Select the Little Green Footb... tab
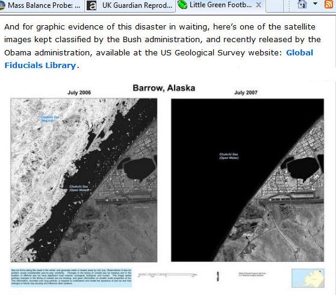The width and height of the screenshot is (336, 295). tap(221, 5)
